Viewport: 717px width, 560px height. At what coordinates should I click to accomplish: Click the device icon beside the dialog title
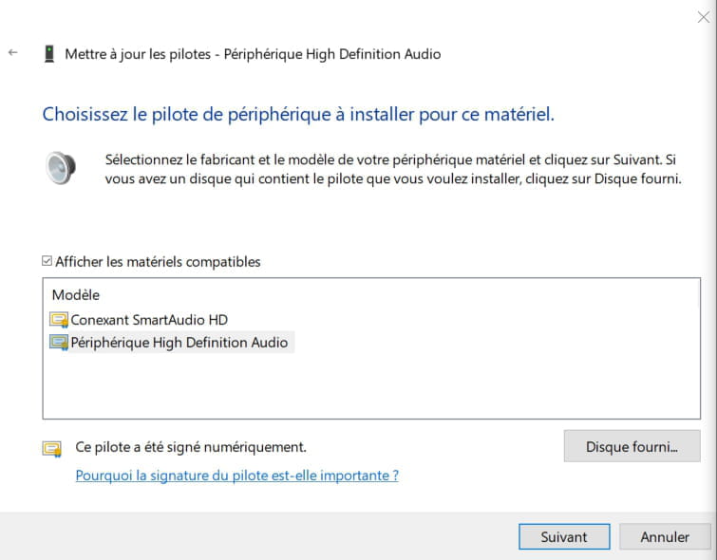pos(49,54)
